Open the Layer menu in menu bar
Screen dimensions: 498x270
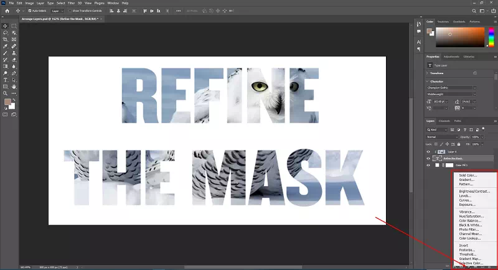[x=40, y=3]
